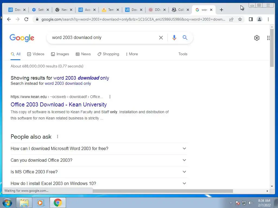This screenshot has width=278, height=208.
Task: Expand 'How can I download Microsoft Word 2003 for free?'
Action: tap(99, 149)
